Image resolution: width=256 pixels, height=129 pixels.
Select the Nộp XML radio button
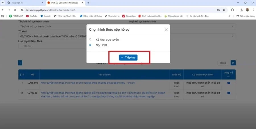click(x=90, y=45)
